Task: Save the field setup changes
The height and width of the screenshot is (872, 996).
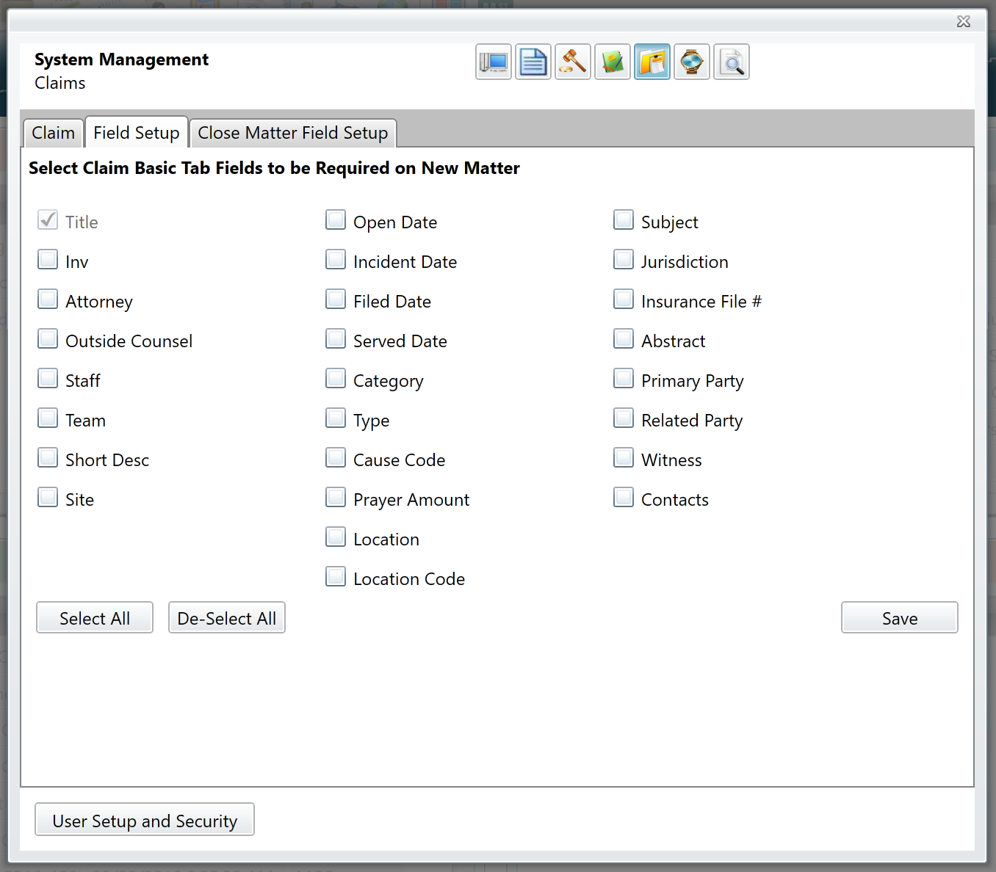Action: [900, 618]
